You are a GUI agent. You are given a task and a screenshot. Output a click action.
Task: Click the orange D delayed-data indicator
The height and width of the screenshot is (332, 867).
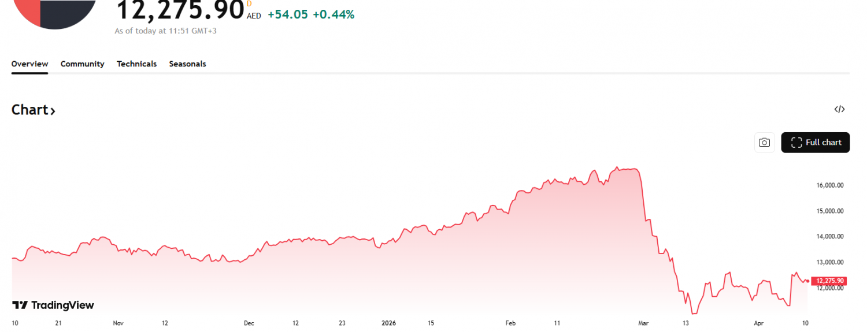[249, 3]
